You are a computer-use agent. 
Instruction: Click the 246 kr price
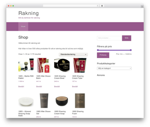click(56, 81)
